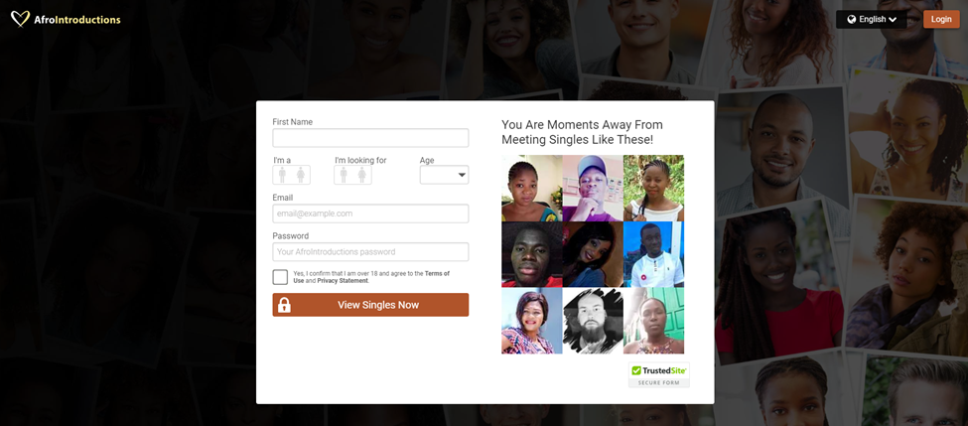Click into the Password field

(x=370, y=252)
